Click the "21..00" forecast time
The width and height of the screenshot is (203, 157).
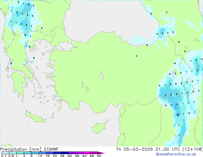[162, 149]
